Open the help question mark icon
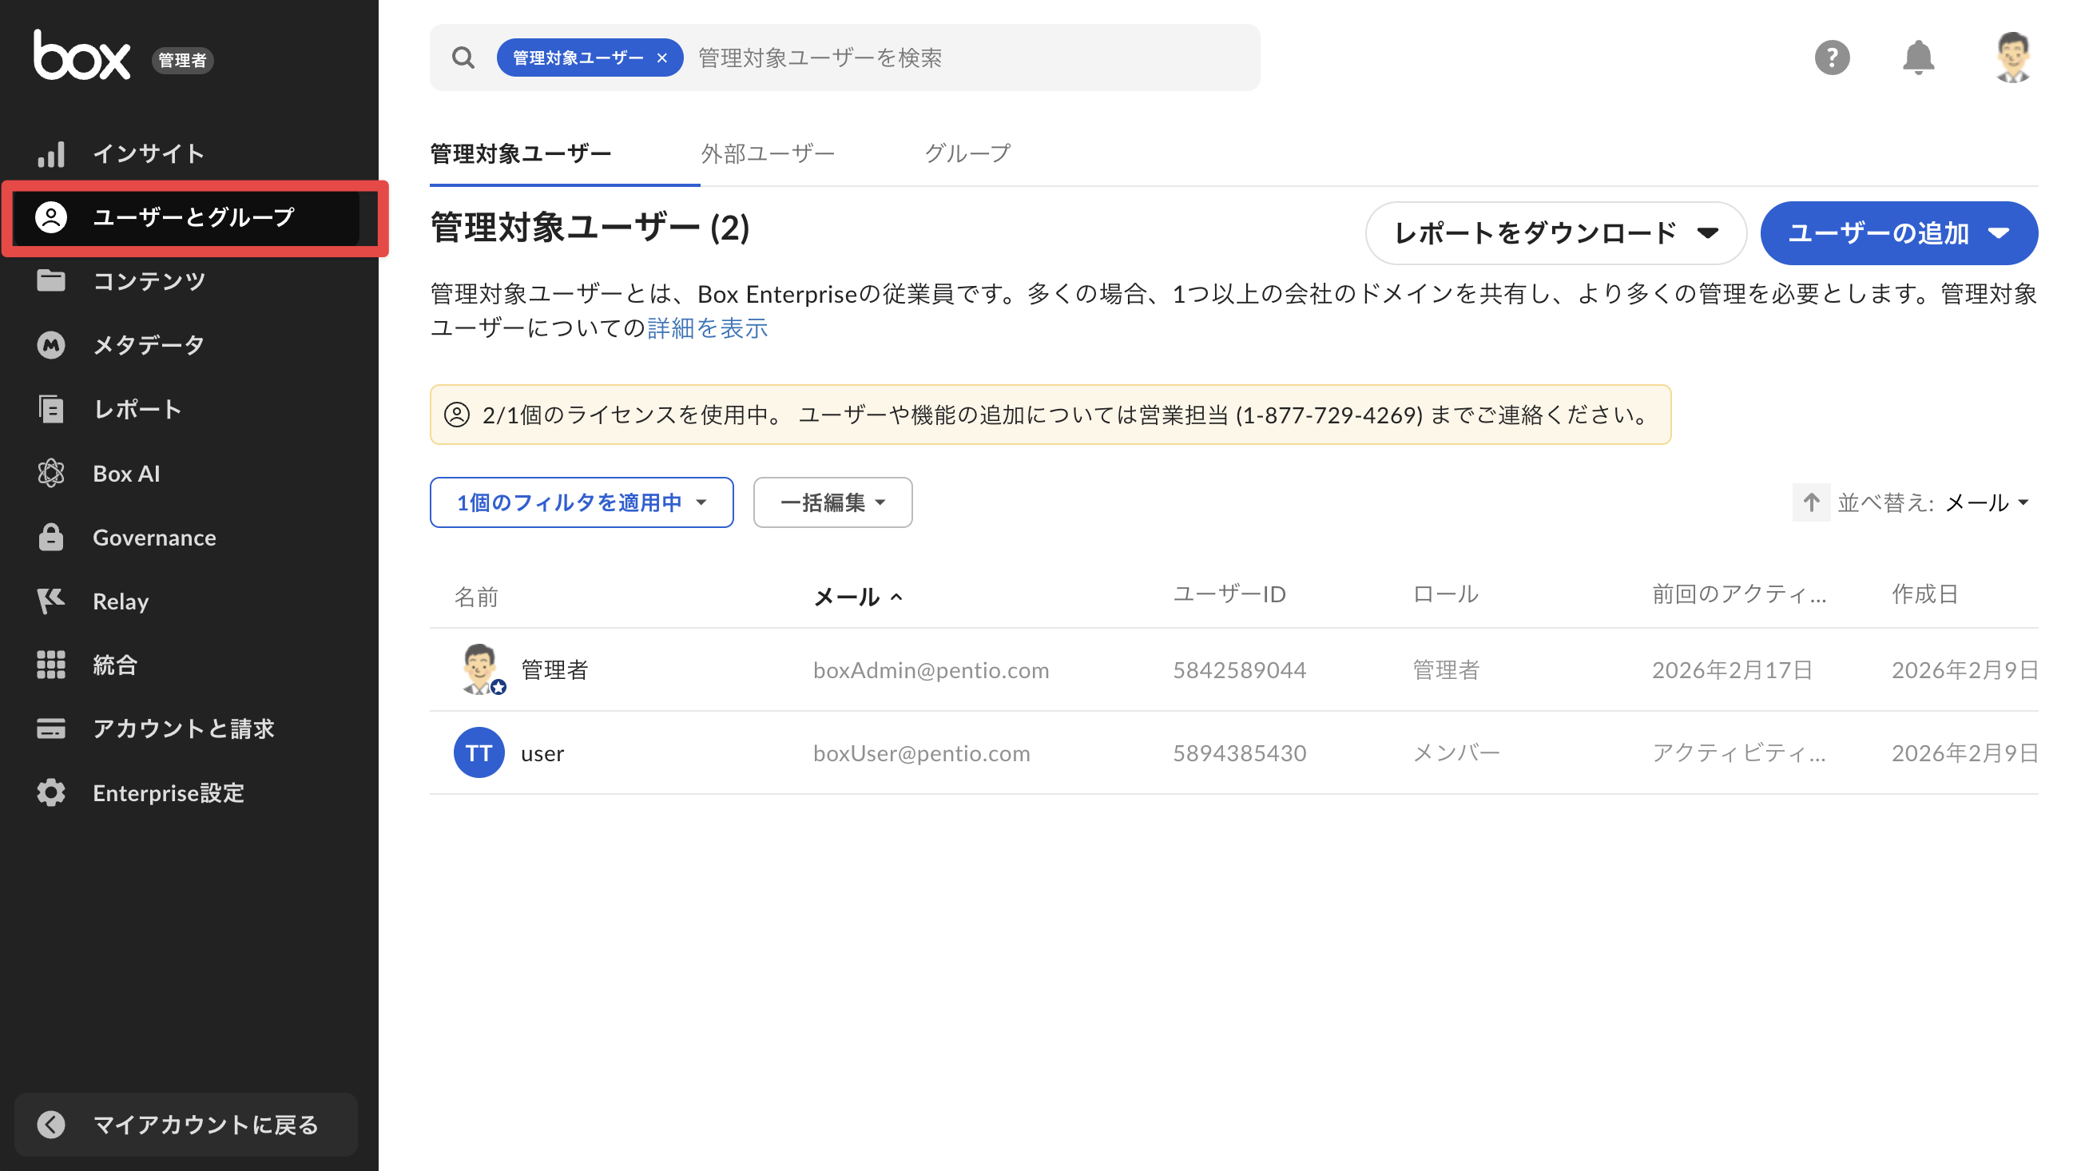The width and height of the screenshot is (2085, 1171). (x=1832, y=58)
